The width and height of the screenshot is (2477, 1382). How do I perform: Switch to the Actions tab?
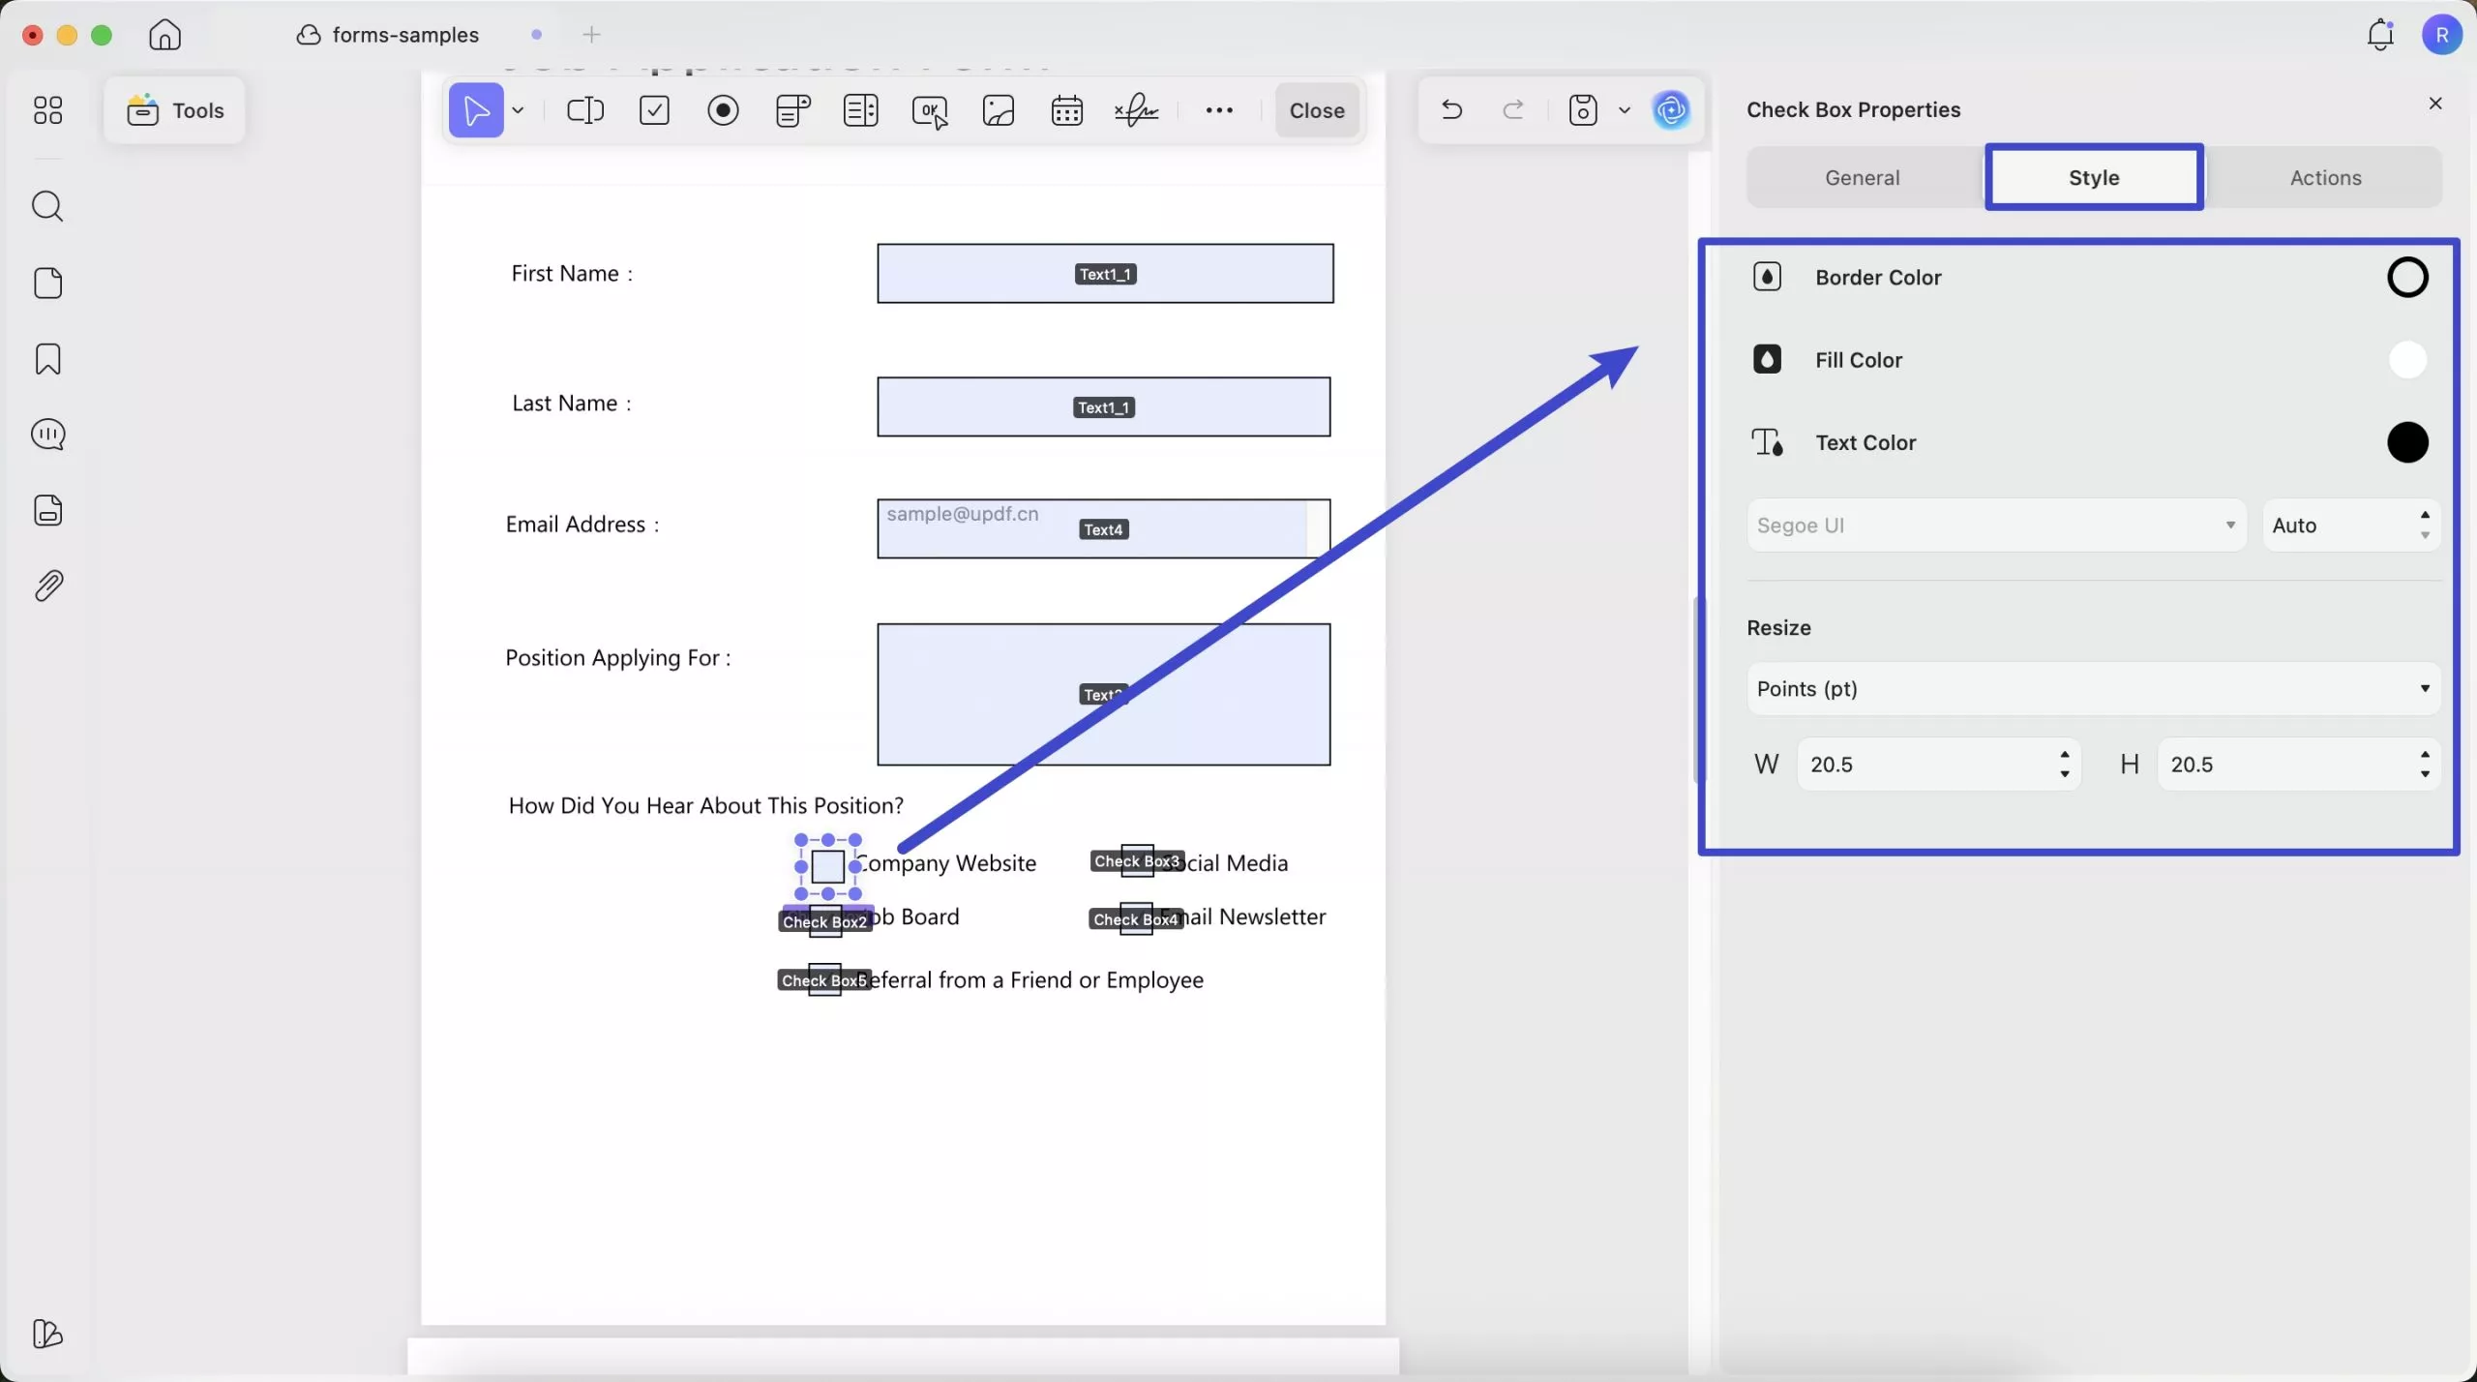coord(2326,177)
